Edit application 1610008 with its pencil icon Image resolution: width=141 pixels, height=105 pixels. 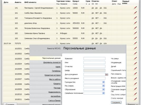coord(135,84)
